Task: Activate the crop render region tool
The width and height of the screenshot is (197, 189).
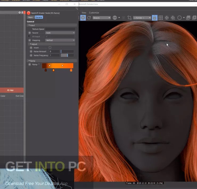Action: [x=129, y=18]
